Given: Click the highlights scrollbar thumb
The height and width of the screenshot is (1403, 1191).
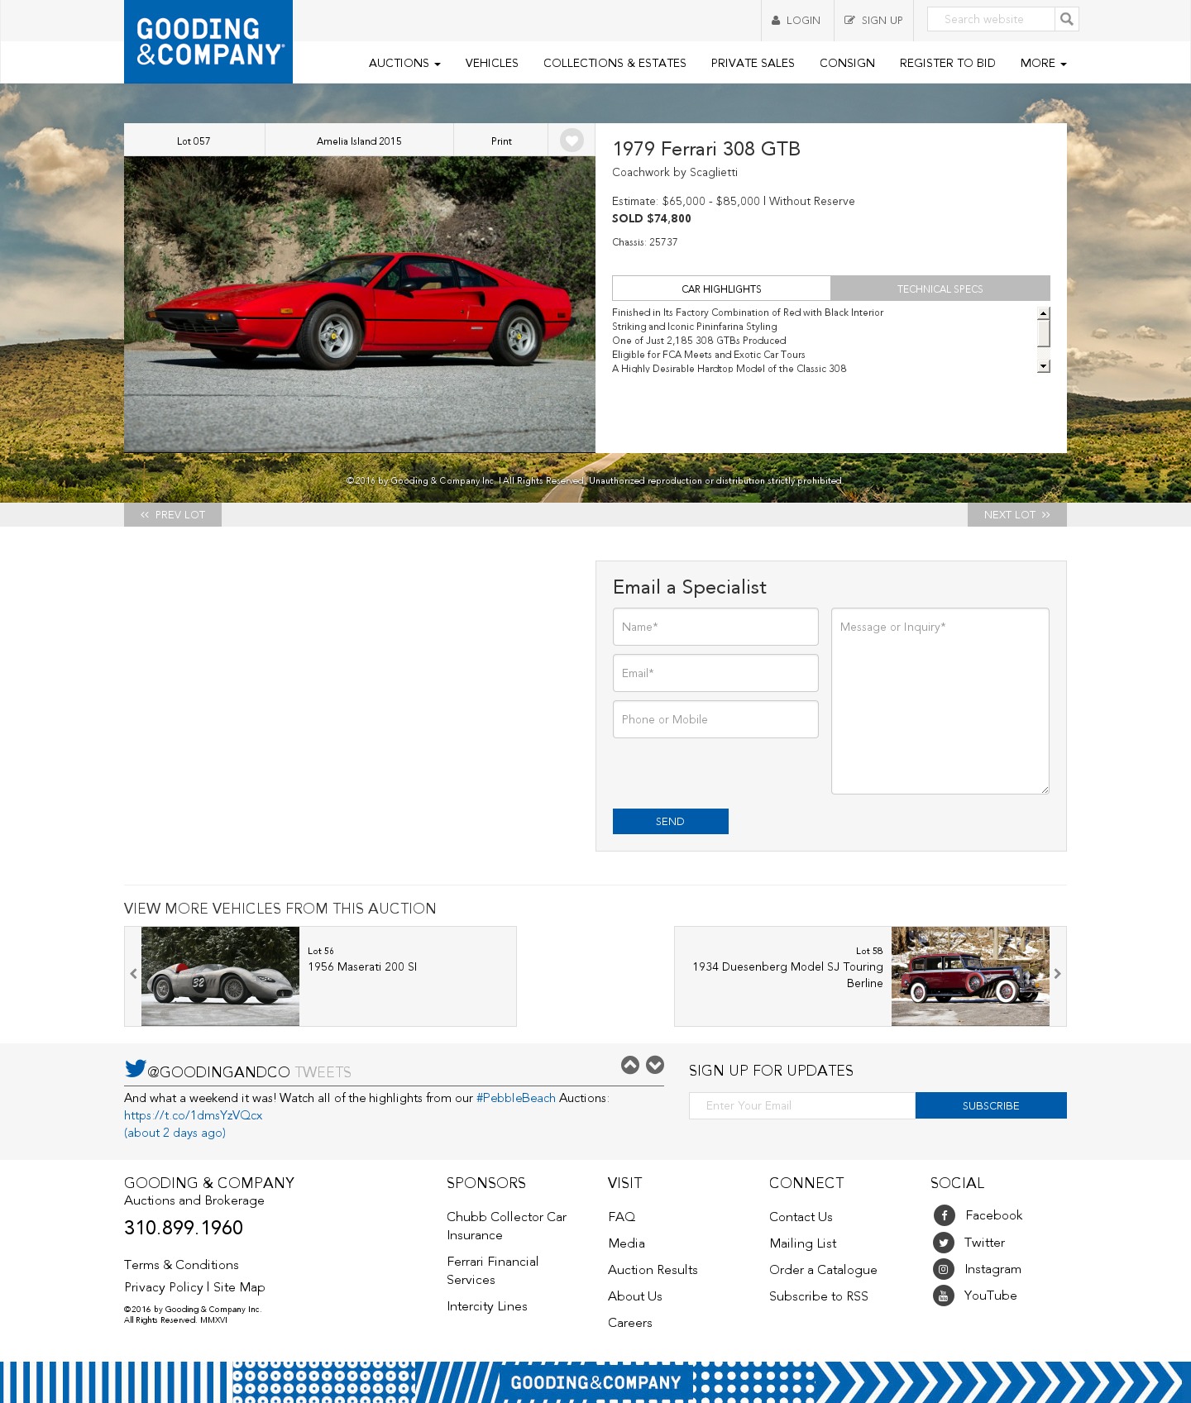Looking at the screenshot, I should [1044, 333].
